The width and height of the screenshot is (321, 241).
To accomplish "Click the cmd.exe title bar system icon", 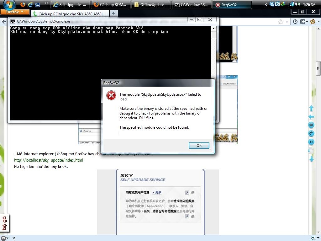I will click(x=13, y=21).
